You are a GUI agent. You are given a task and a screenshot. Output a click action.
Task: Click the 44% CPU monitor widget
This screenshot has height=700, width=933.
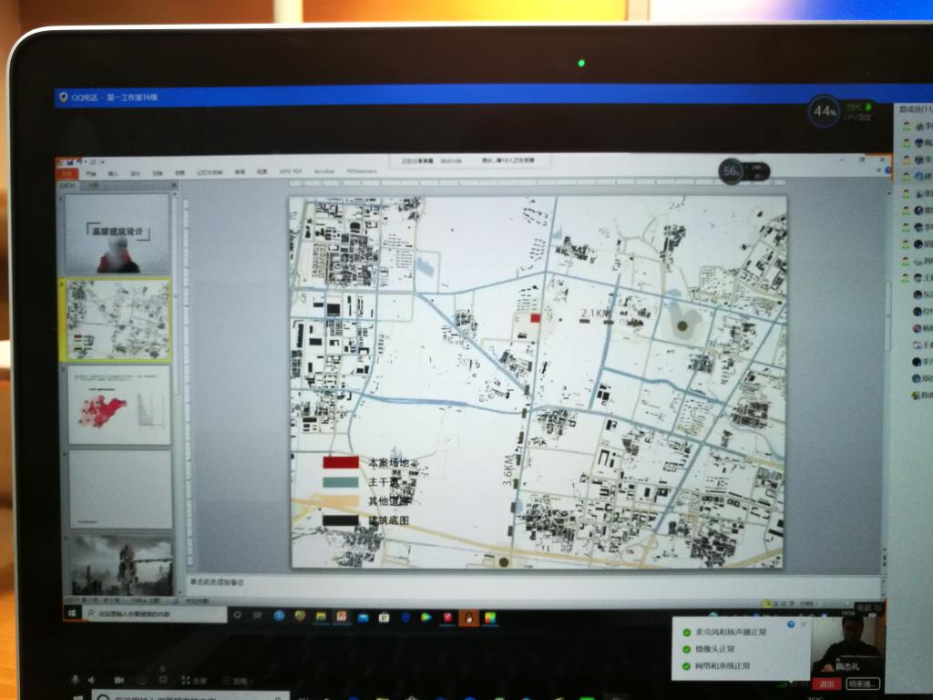pos(825,111)
